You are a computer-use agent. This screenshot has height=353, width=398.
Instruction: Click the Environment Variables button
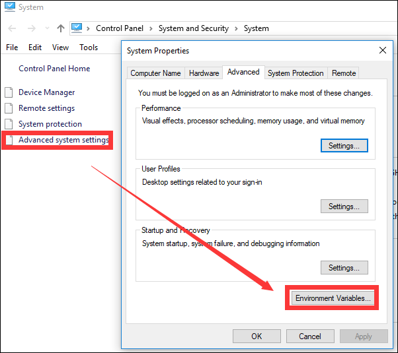333,298
